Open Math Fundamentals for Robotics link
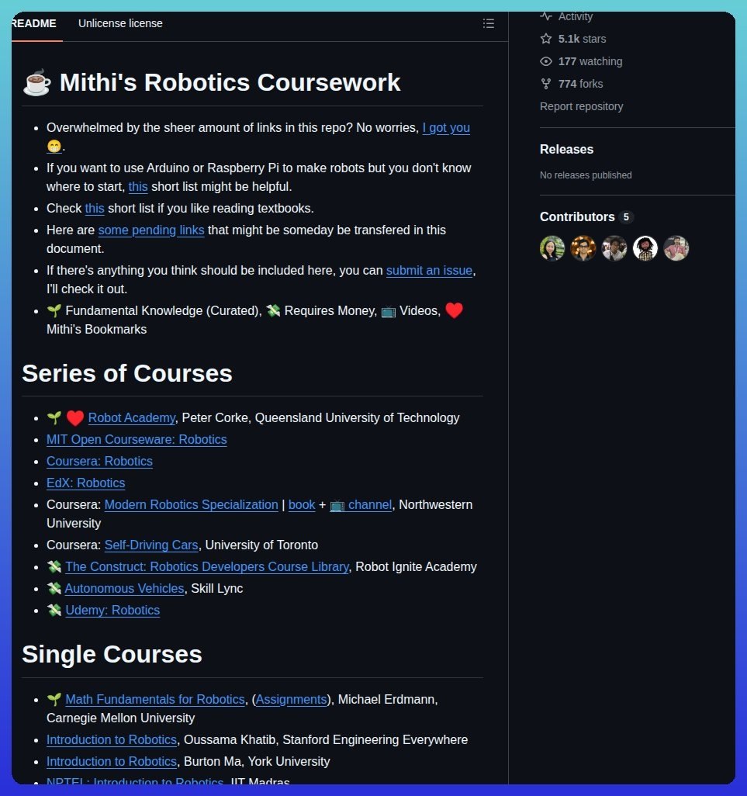This screenshot has width=747, height=796. (155, 699)
